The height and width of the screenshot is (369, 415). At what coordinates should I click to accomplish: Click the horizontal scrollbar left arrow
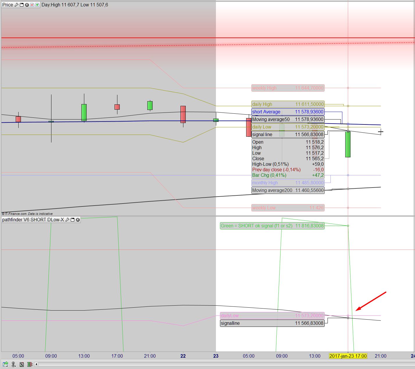(36, 364)
